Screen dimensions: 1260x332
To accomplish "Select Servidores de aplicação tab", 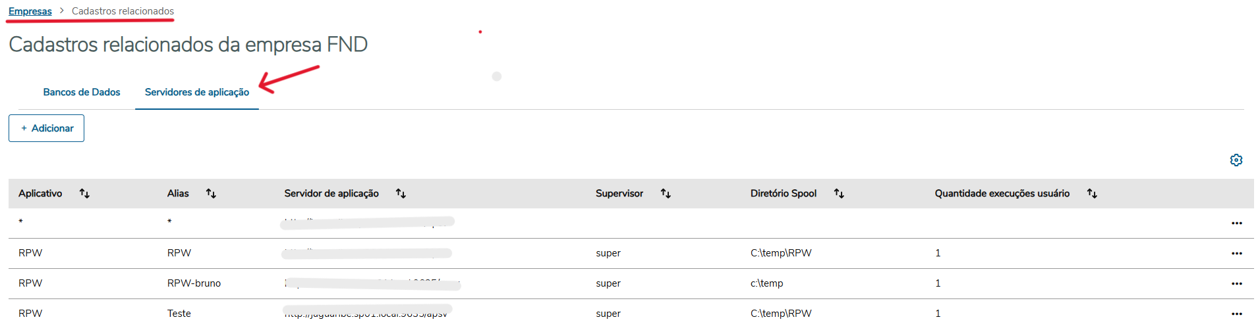I will (x=197, y=92).
